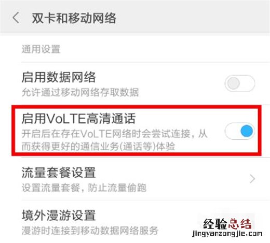Tap the 启用数据网络 label
This screenshot has width=270, height=243.
[59, 77]
